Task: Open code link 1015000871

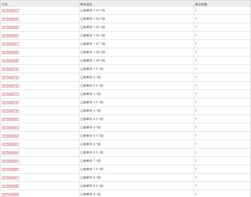Action: pyautogui.click(x=10, y=178)
